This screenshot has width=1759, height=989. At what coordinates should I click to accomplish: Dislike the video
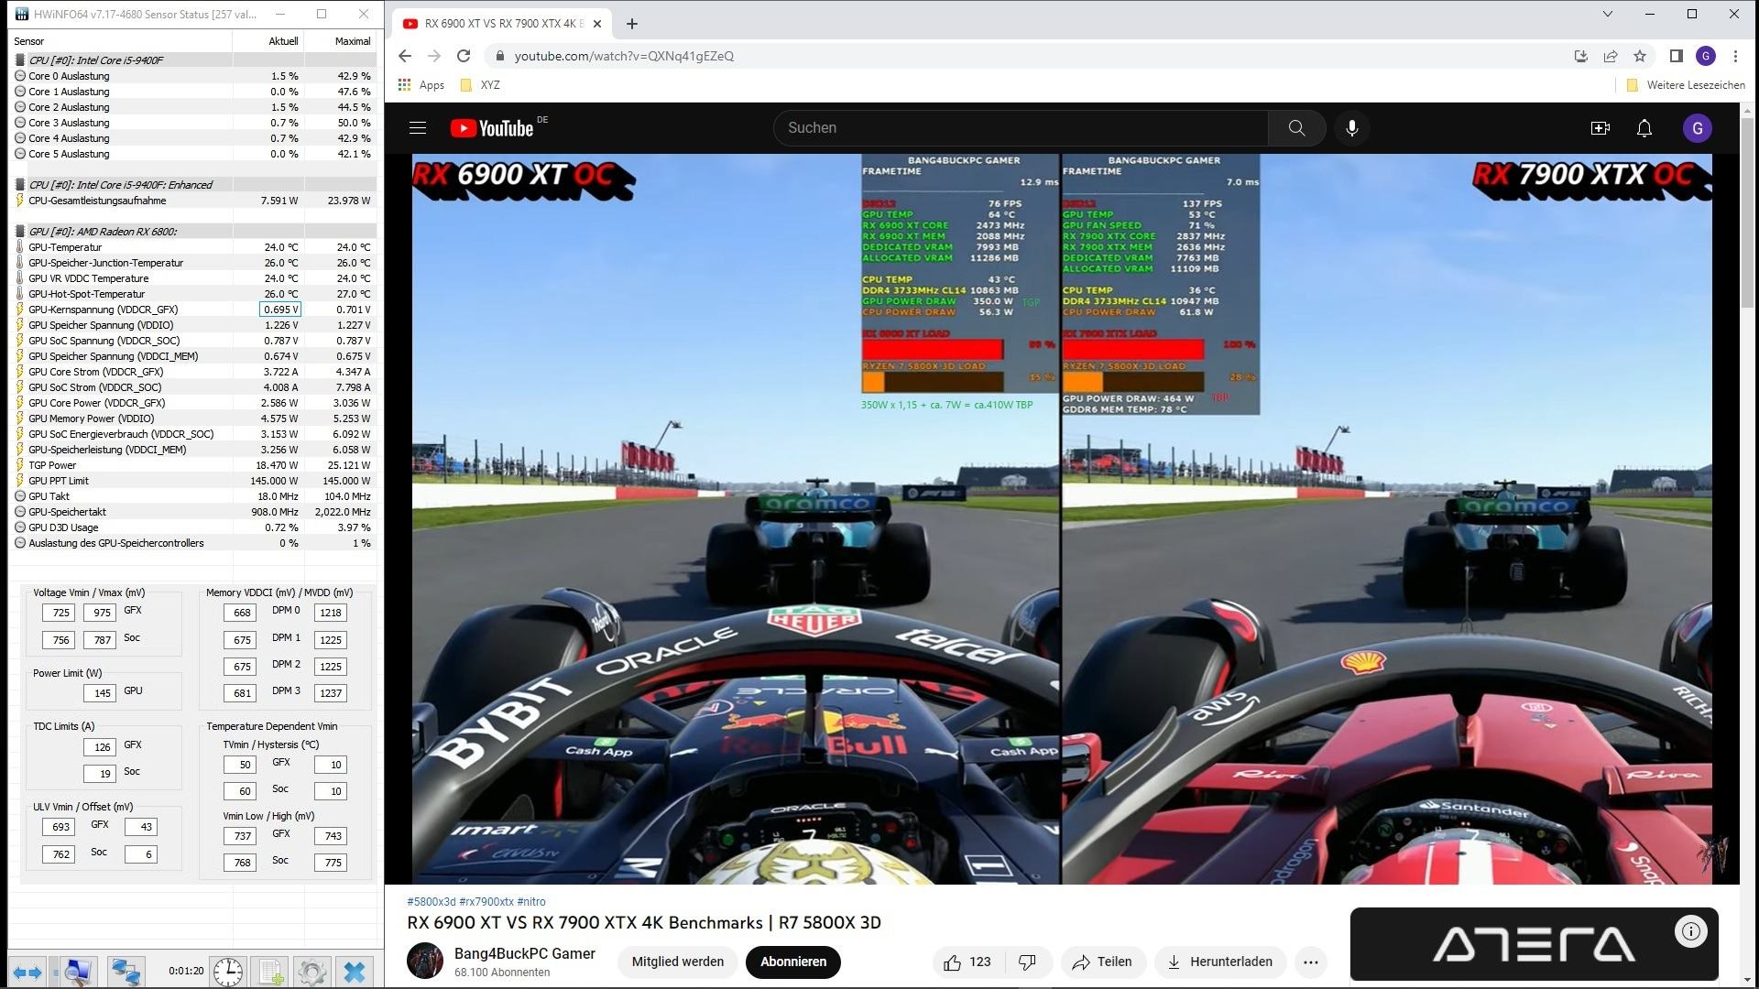coord(1027,962)
